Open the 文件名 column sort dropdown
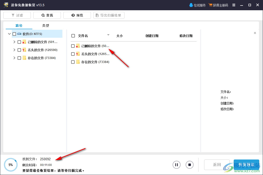263x175 pixels. coord(108,35)
